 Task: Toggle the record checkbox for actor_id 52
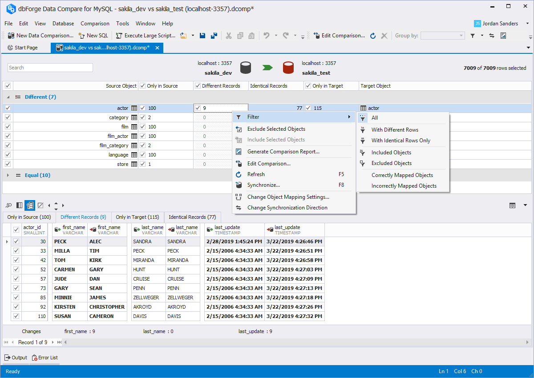pos(16,269)
